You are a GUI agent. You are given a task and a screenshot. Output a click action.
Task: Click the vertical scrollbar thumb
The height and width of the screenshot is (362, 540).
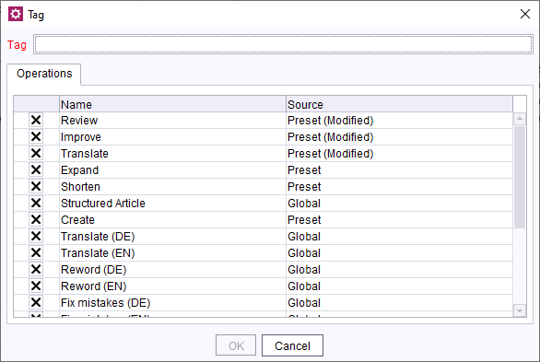click(x=520, y=177)
